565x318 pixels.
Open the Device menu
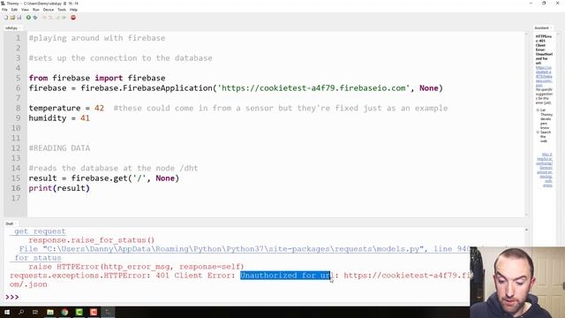click(x=49, y=10)
